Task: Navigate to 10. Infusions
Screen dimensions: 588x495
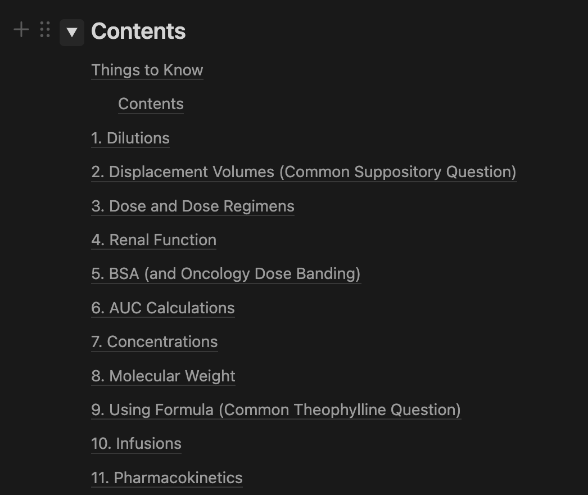Action: click(x=136, y=444)
